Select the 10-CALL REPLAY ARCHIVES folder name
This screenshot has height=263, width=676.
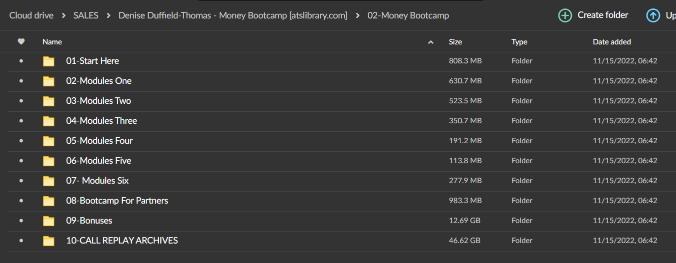(122, 241)
